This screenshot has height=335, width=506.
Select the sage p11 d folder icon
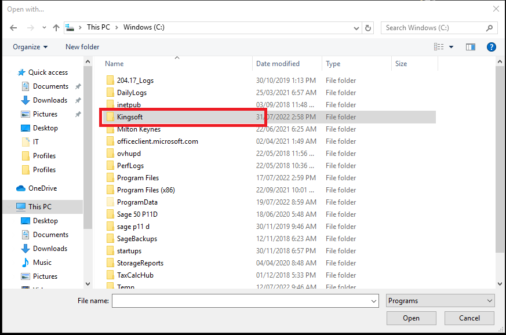point(110,227)
